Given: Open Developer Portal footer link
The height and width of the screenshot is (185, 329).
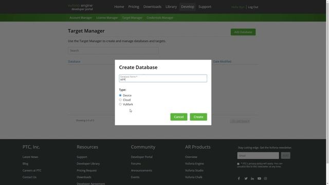Looking at the screenshot, I should pyautogui.click(x=142, y=157).
